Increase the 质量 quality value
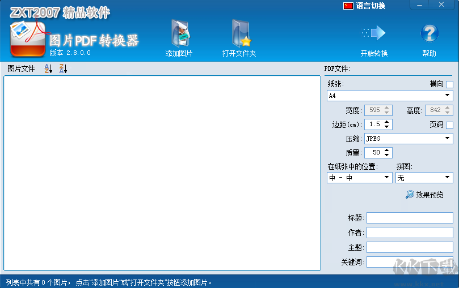The height and width of the screenshot is (288, 459). 387,151
